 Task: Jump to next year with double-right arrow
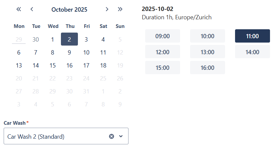120,9
